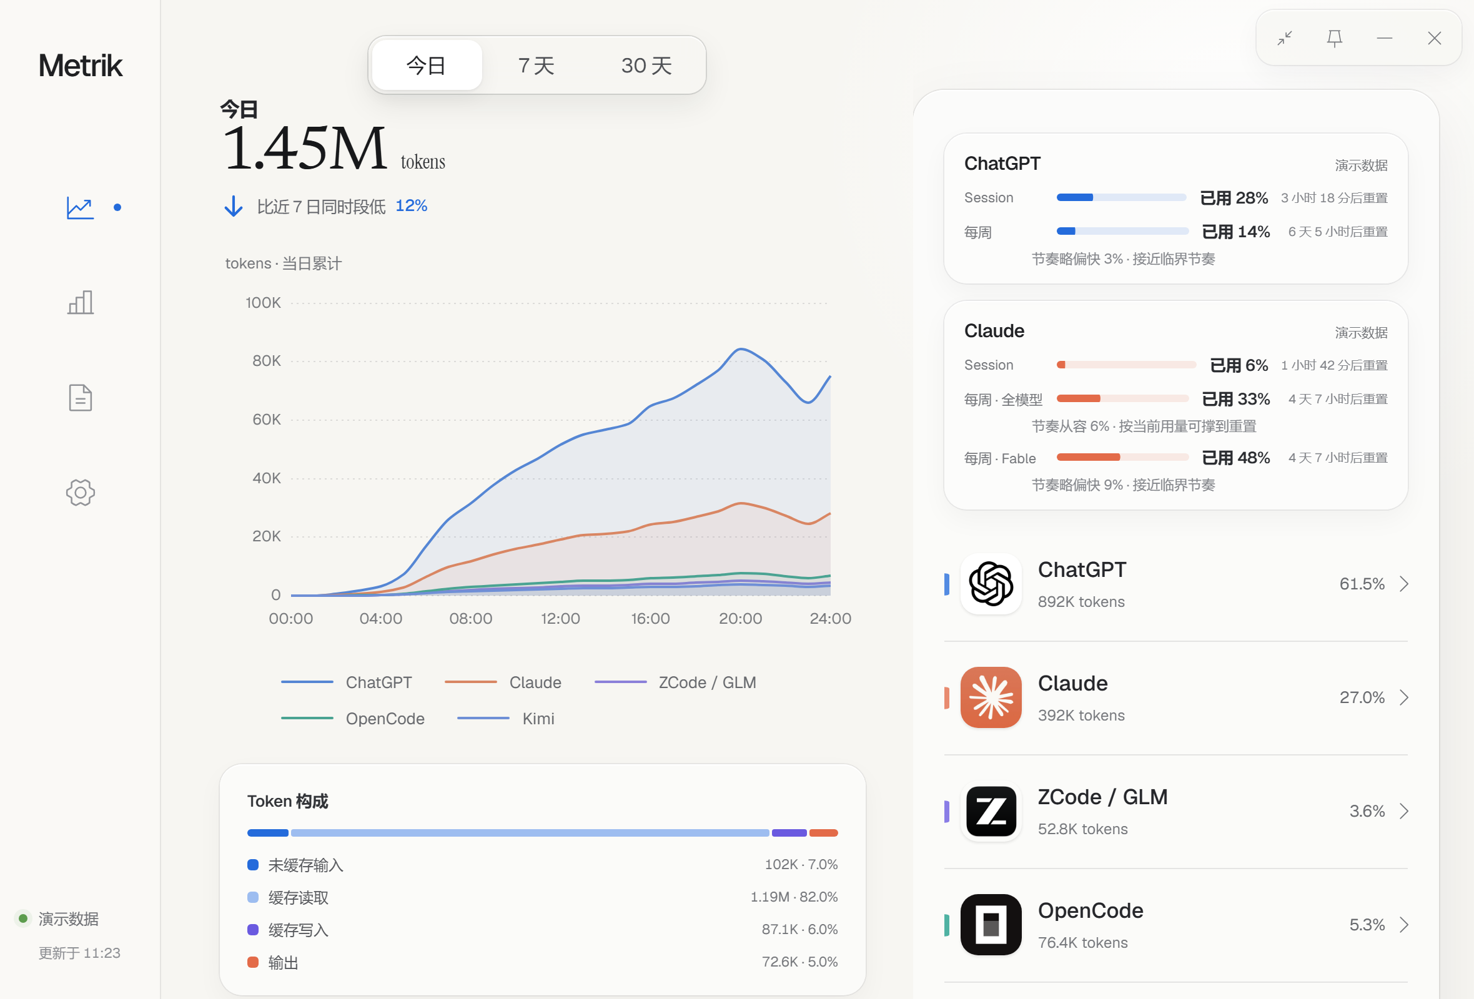Click 3 小时 18 分后重置 reset time

pyautogui.click(x=1334, y=198)
